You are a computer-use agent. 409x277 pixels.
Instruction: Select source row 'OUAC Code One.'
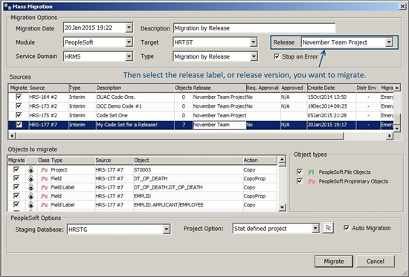[201, 97]
